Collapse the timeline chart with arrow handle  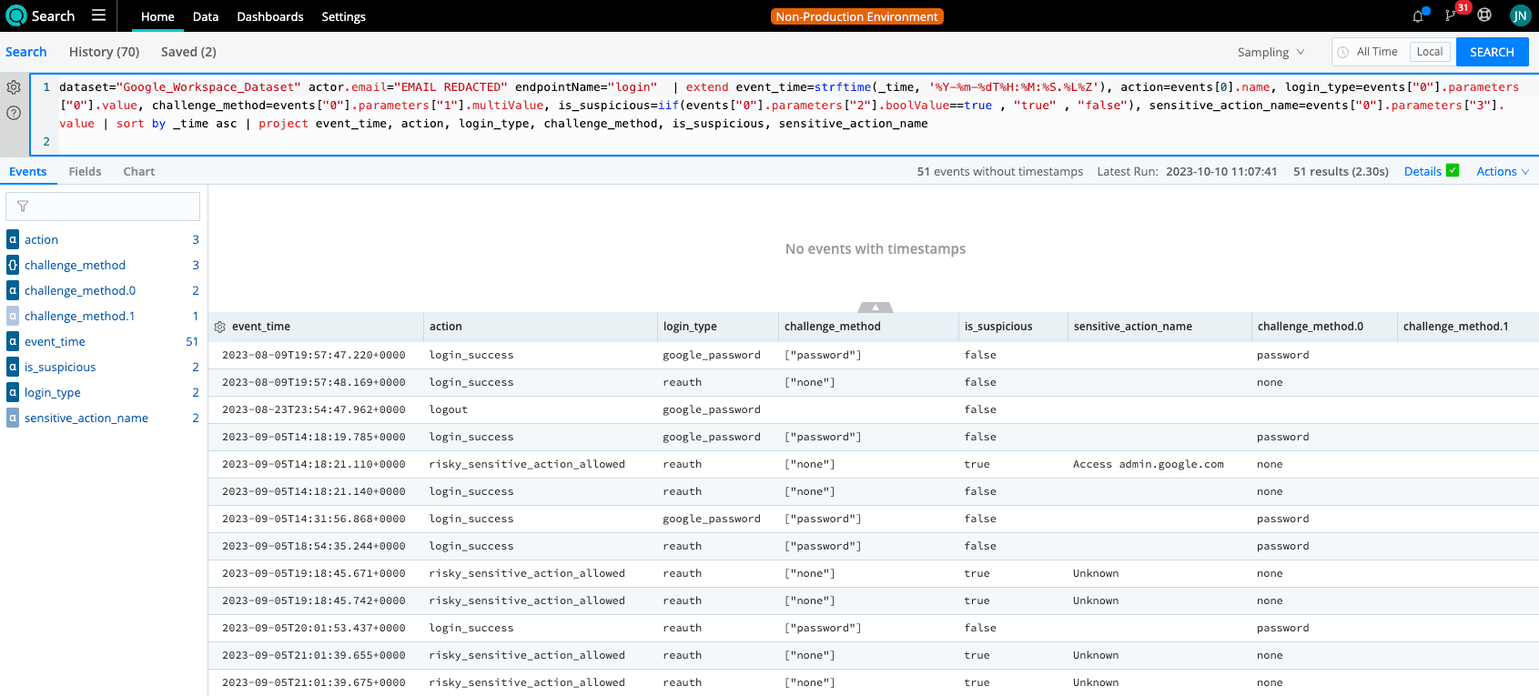pyautogui.click(x=875, y=308)
